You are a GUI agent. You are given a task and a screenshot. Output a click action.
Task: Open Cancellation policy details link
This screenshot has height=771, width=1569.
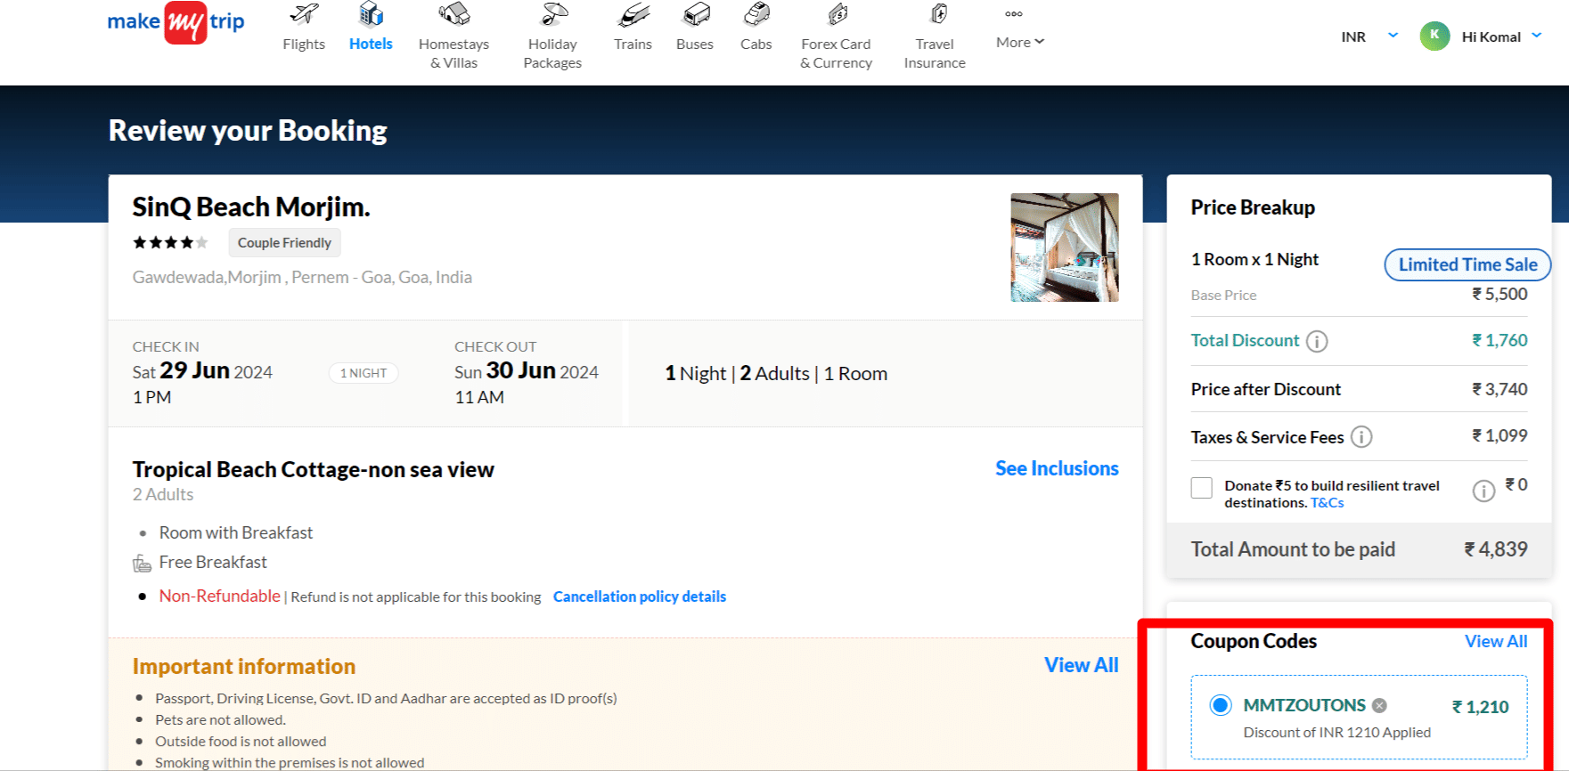point(640,597)
